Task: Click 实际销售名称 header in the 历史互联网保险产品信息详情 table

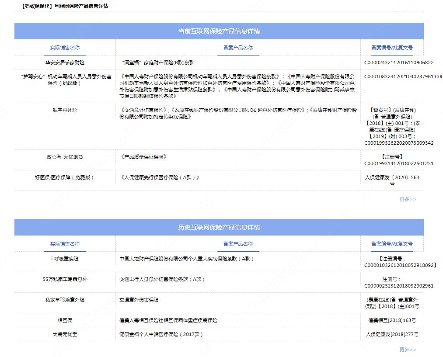Action: (x=65, y=244)
